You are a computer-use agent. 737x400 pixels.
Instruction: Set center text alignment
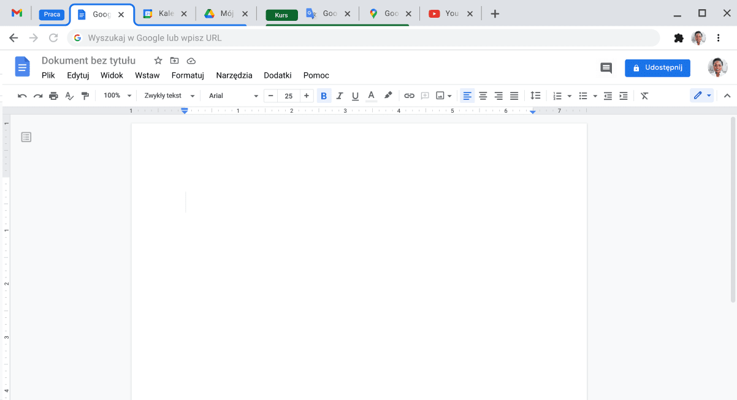483,96
